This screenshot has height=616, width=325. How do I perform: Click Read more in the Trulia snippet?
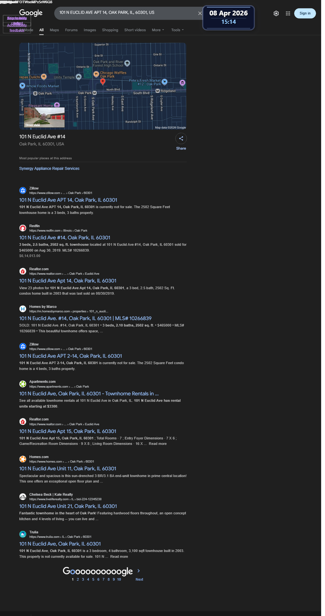click(119, 556)
